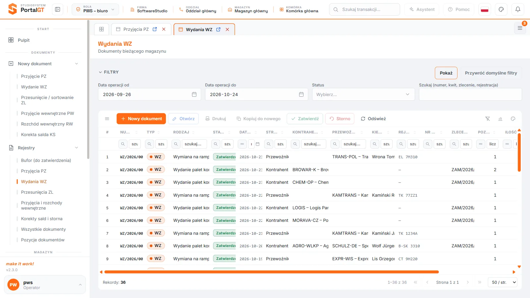
Task: Open the grid toolbar hamburger menu
Action: (107, 119)
